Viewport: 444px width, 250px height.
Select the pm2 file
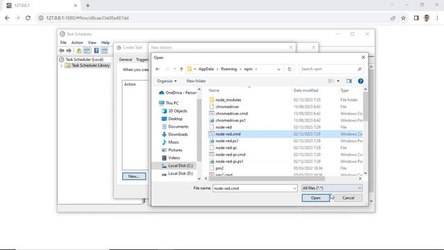click(x=219, y=168)
